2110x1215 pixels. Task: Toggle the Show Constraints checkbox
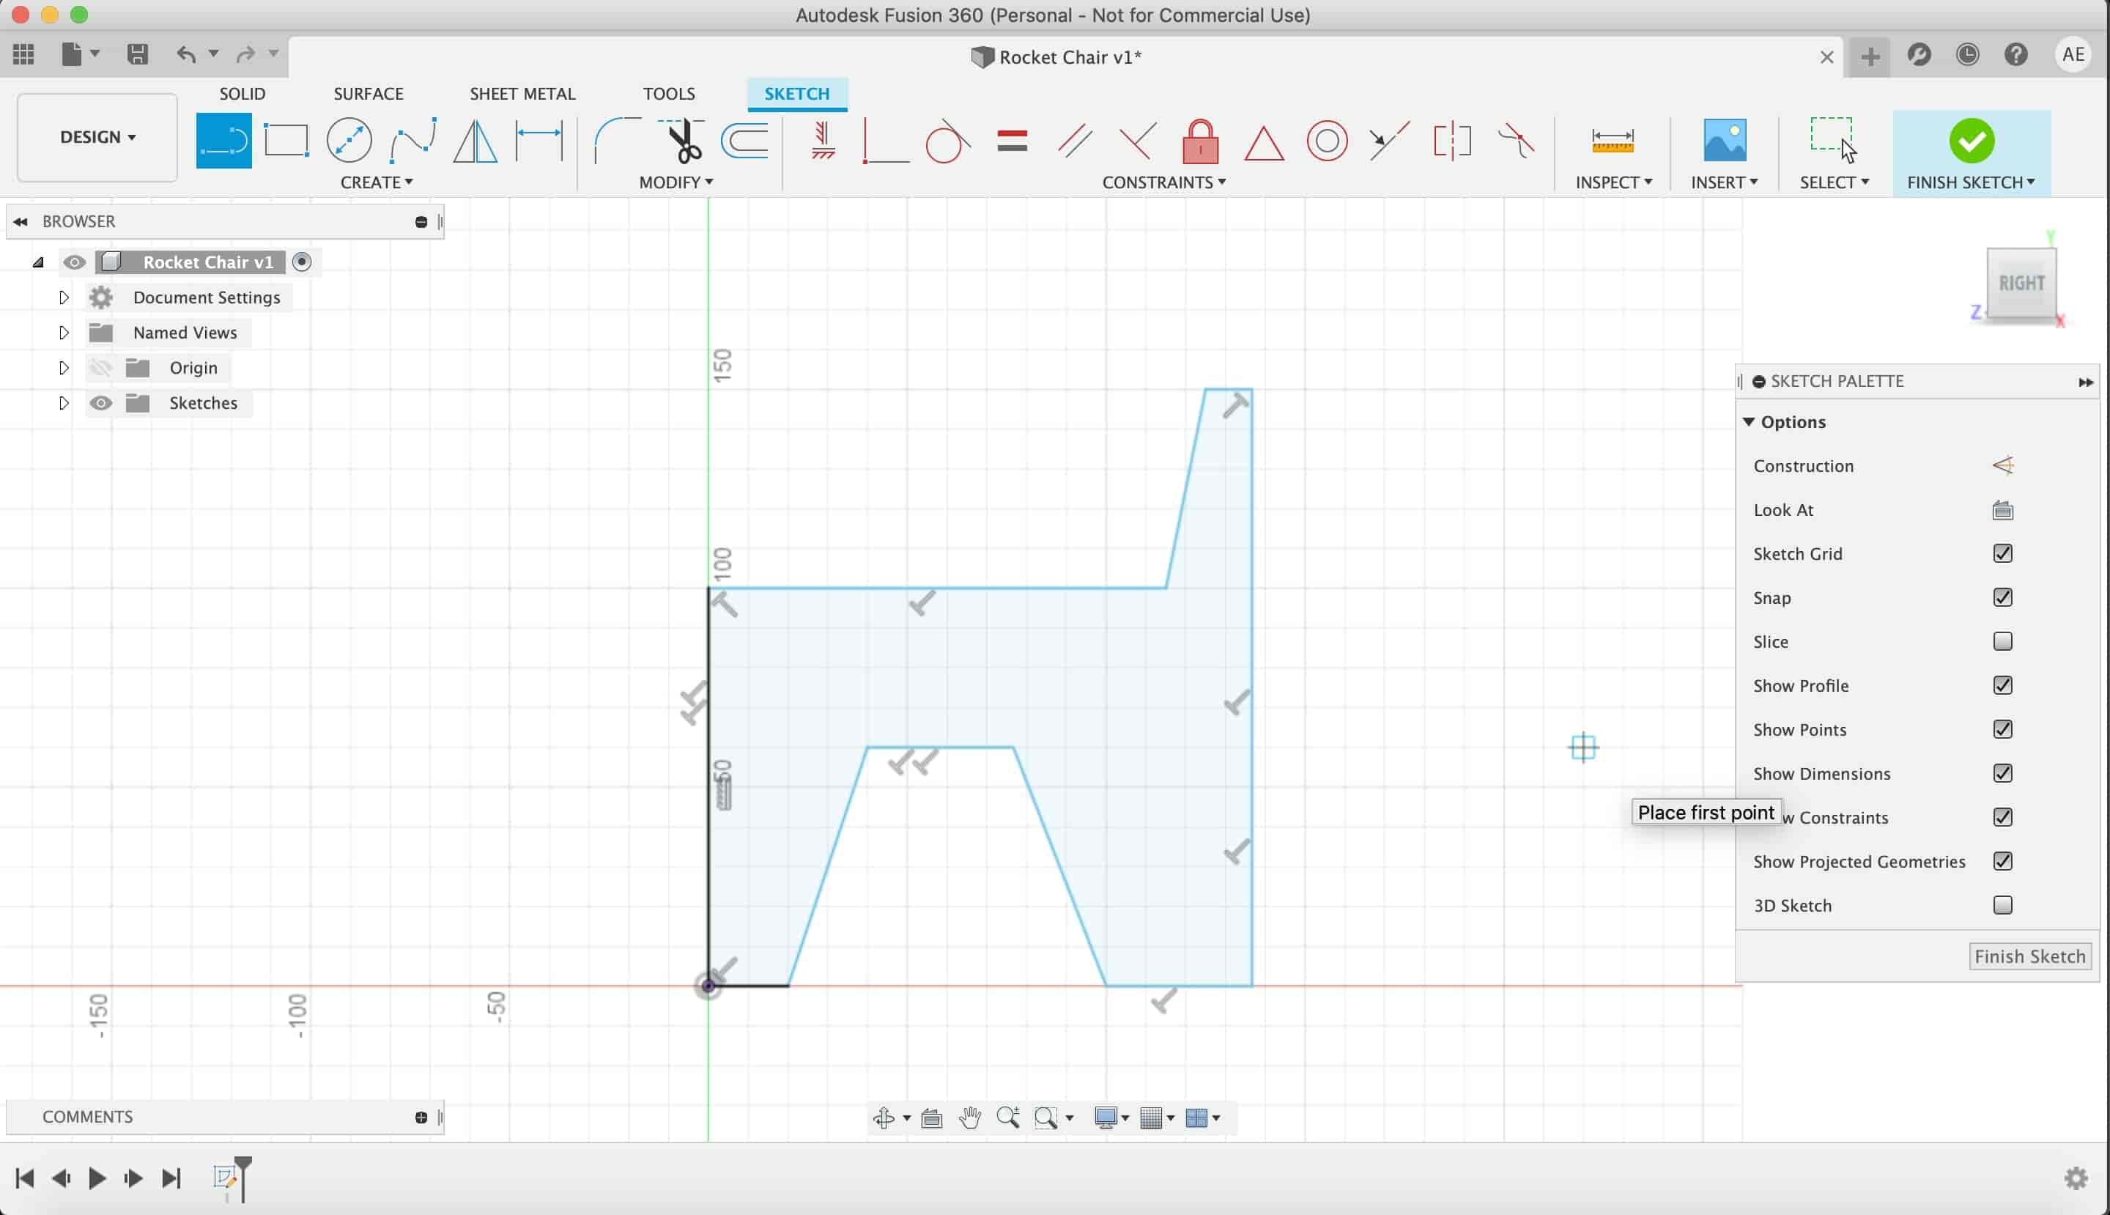tap(2002, 817)
